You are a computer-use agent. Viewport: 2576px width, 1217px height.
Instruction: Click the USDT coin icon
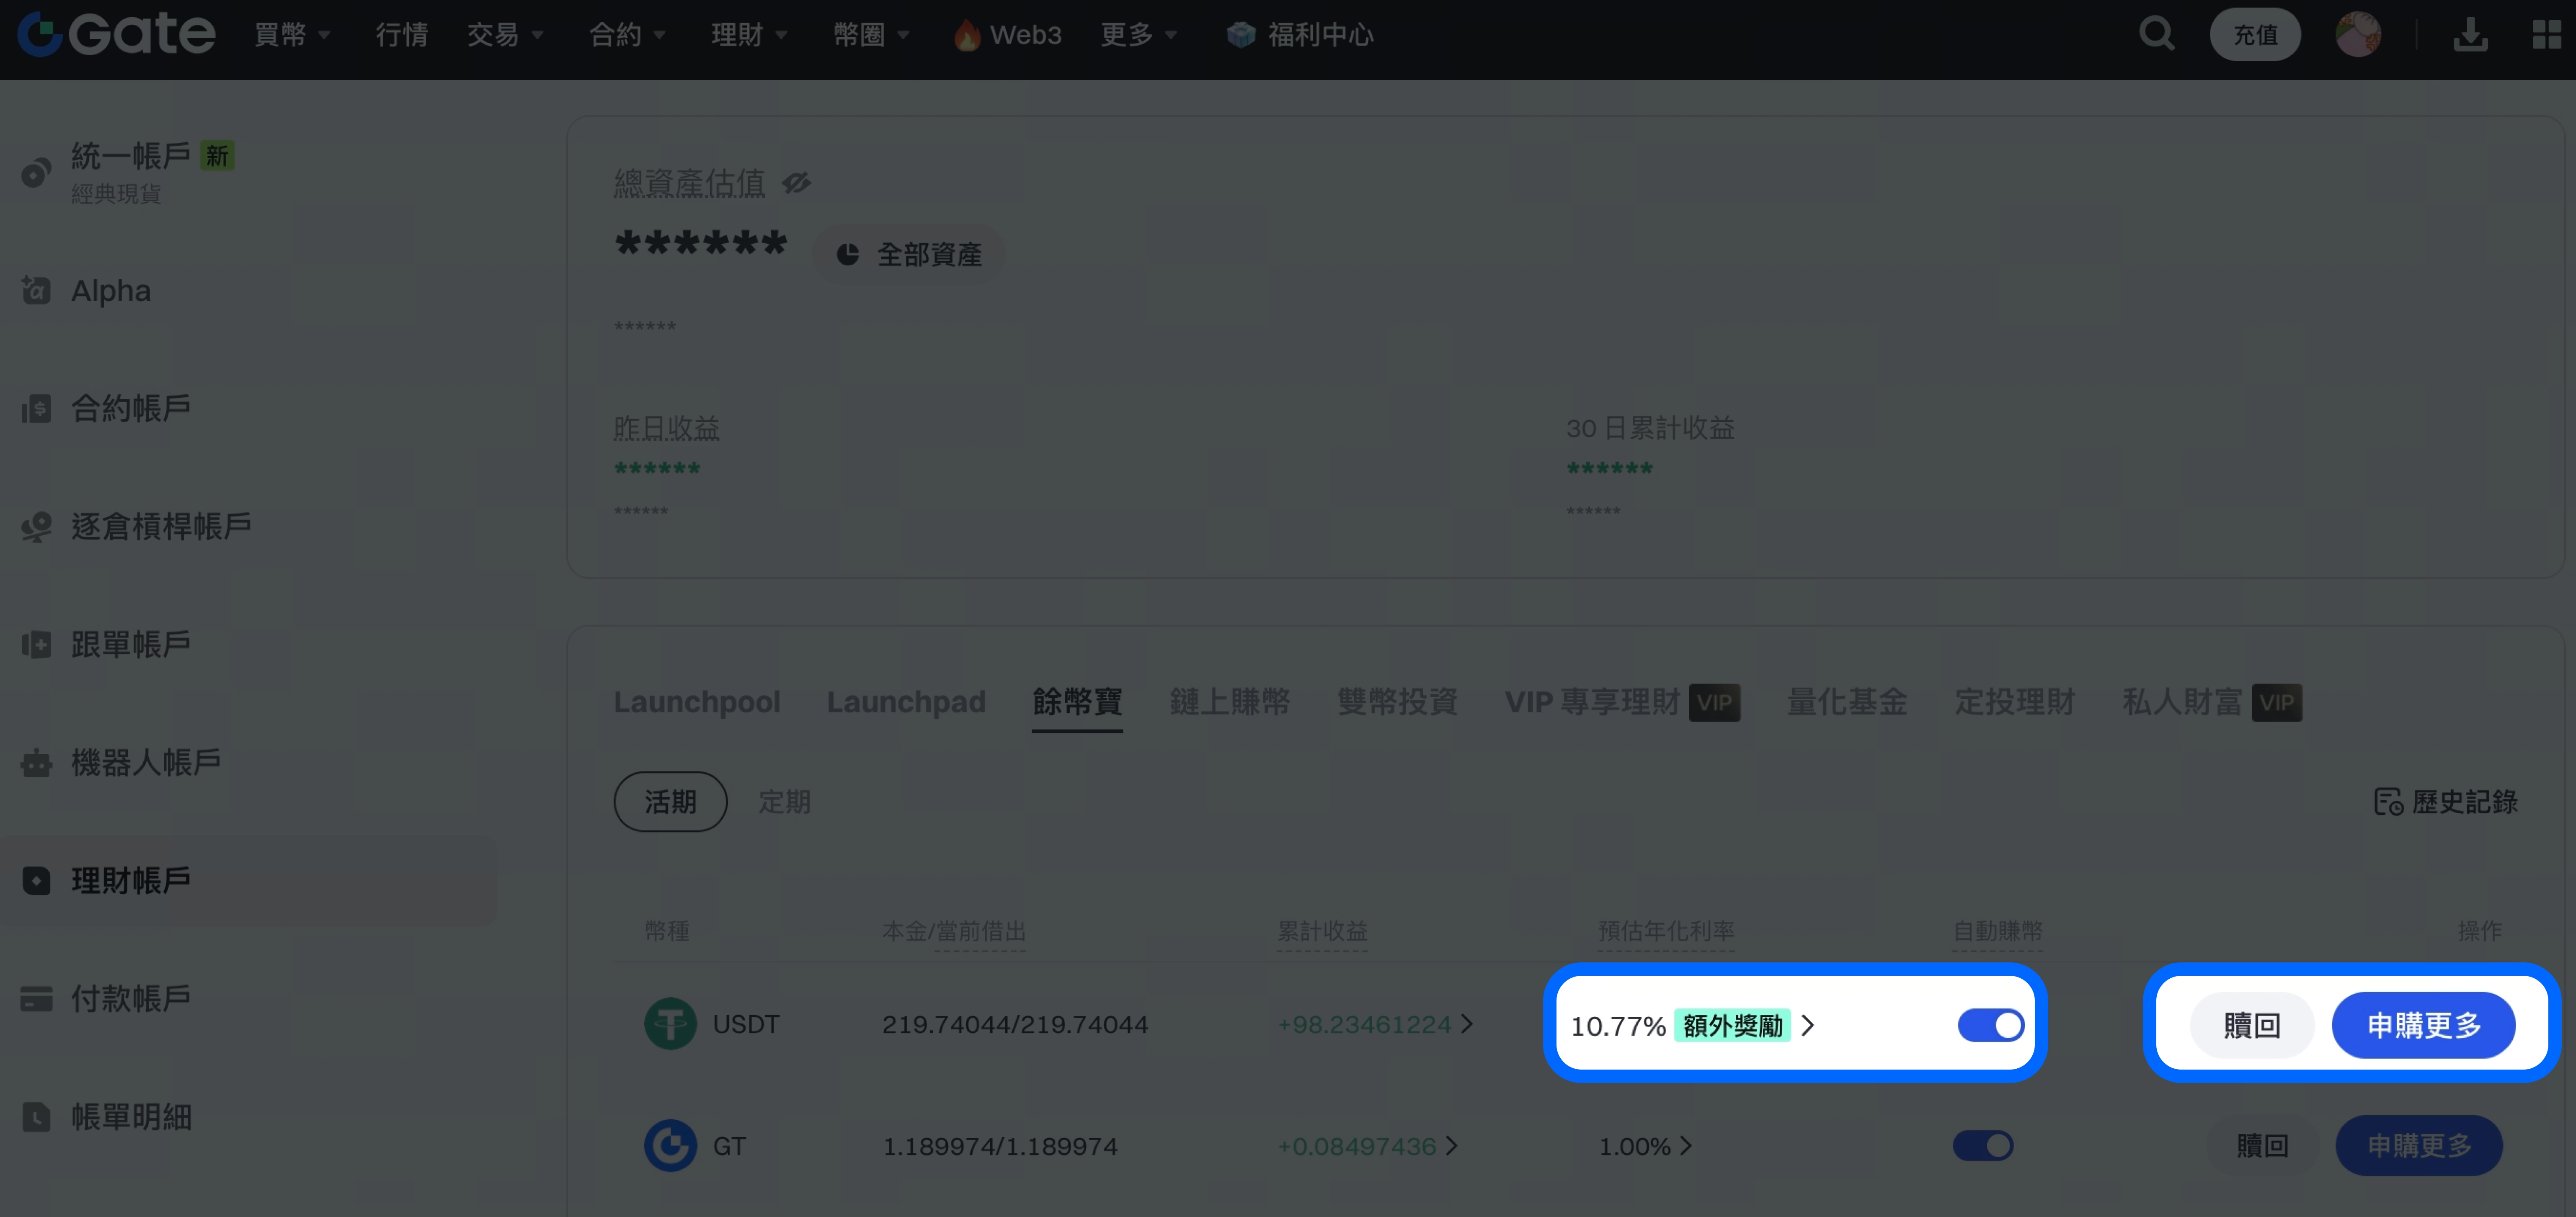coord(670,1024)
